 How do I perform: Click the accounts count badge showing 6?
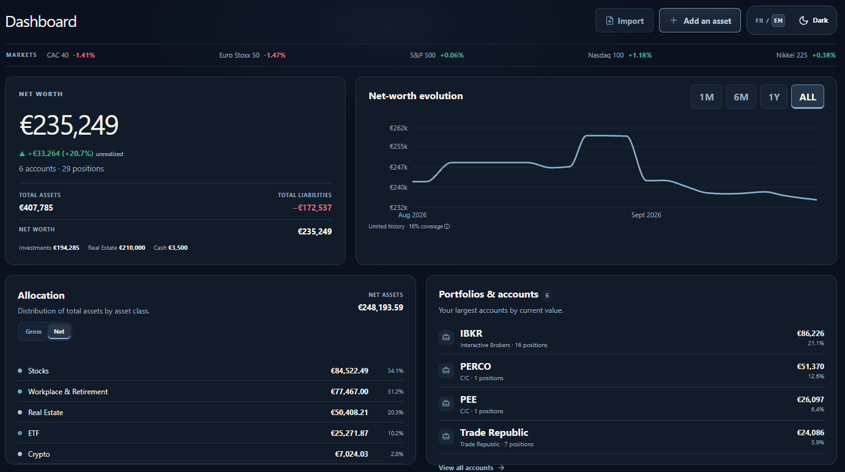[547, 295]
